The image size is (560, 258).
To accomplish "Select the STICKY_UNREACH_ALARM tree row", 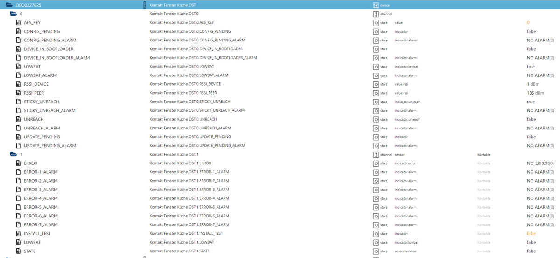I will tap(280, 110).
